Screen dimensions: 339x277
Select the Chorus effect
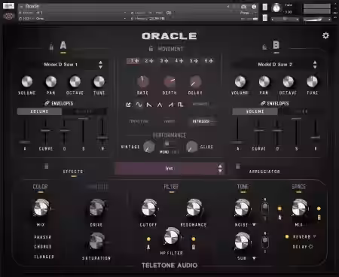coord(43,247)
